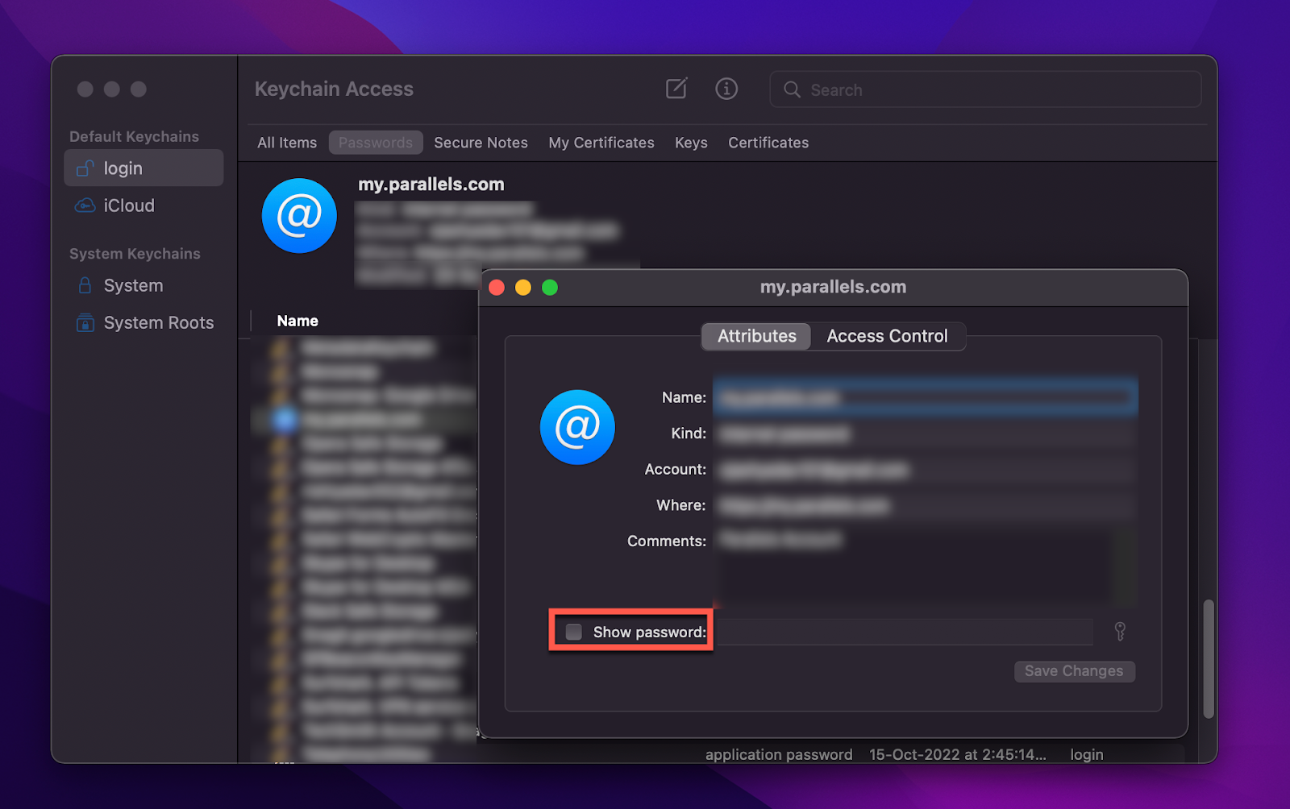Switch to the My Certificates tab
1290x809 pixels.
tap(601, 143)
